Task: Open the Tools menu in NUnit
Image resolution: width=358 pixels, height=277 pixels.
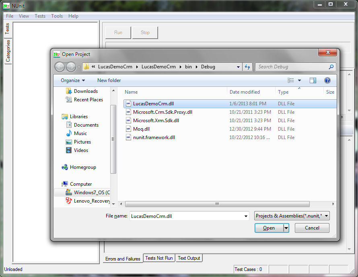Action: 57,16
